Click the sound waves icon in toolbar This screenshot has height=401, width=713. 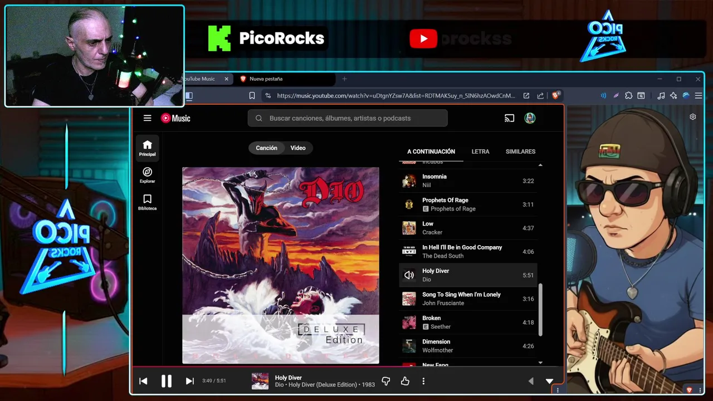pyautogui.click(x=603, y=95)
